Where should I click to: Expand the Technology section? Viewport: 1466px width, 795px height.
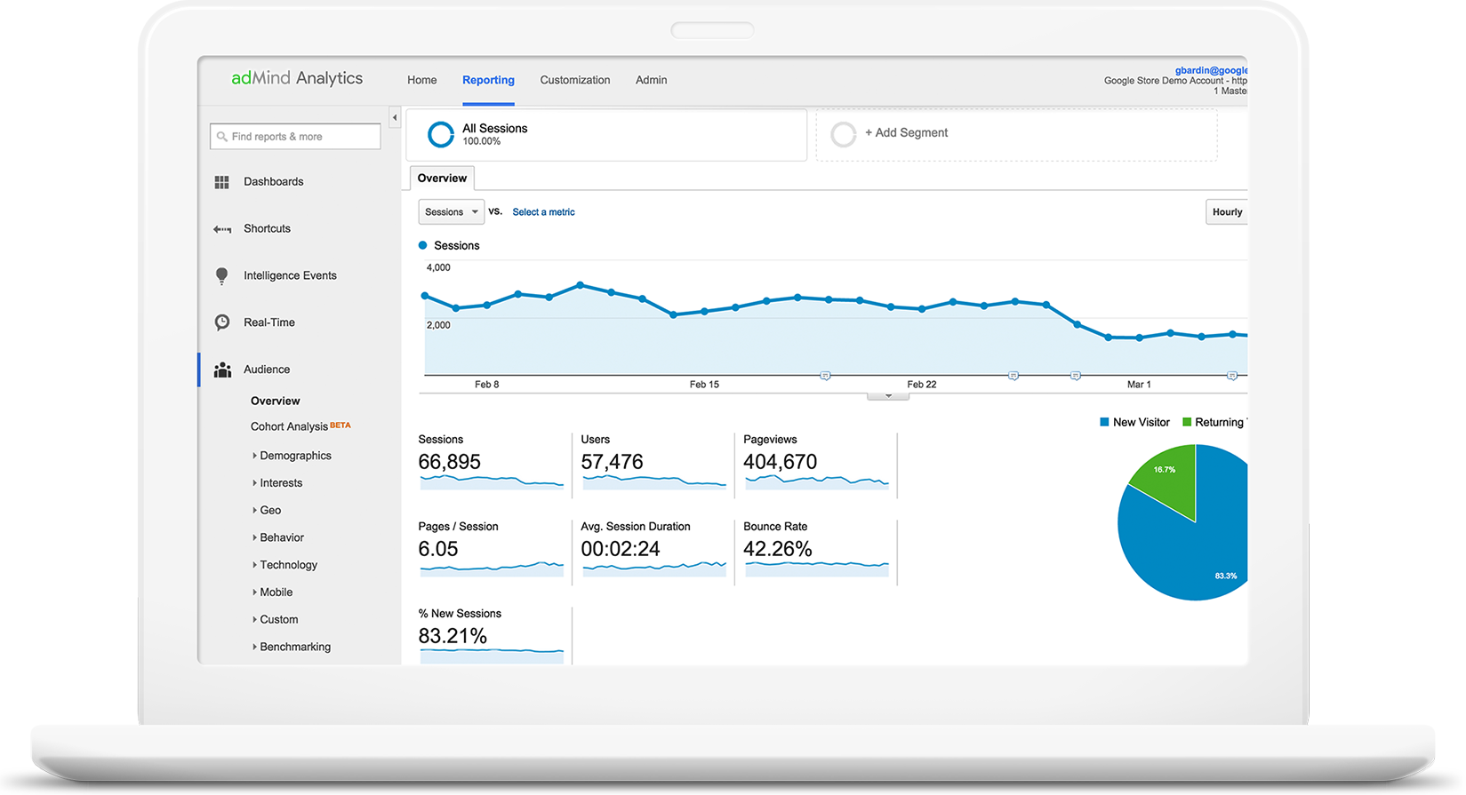coord(255,565)
